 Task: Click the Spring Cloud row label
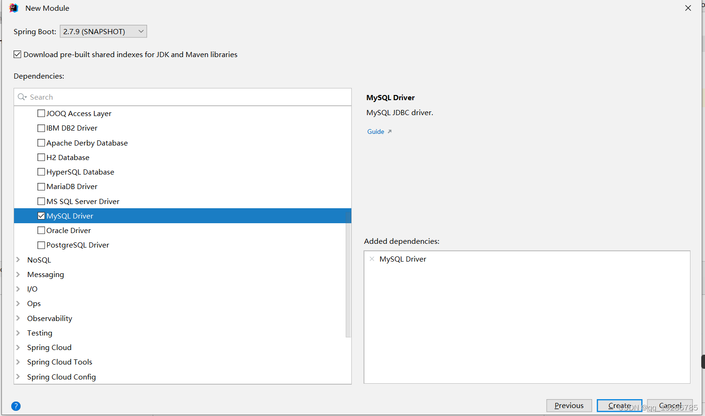(x=49, y=347)
